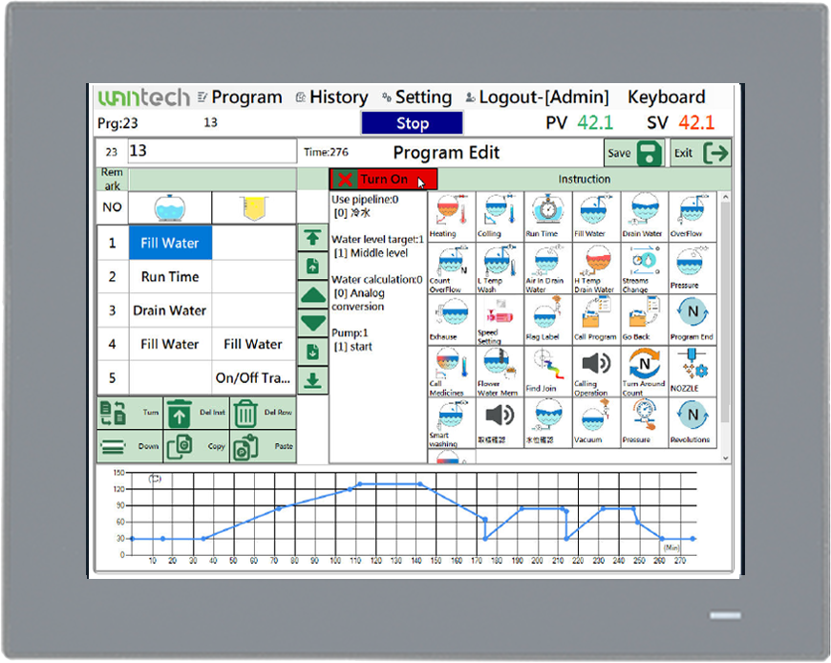The width and height of the screenshot is (831, 663).
Task: Click the Water level target:1 parameter
Action: click(x=377, y=240)
